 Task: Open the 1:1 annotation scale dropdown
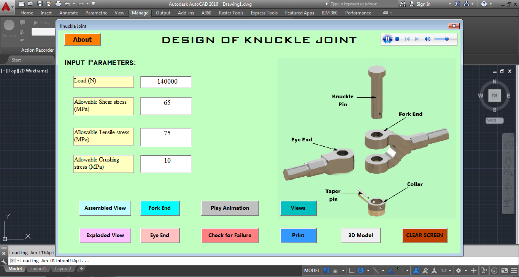(446, 271)
